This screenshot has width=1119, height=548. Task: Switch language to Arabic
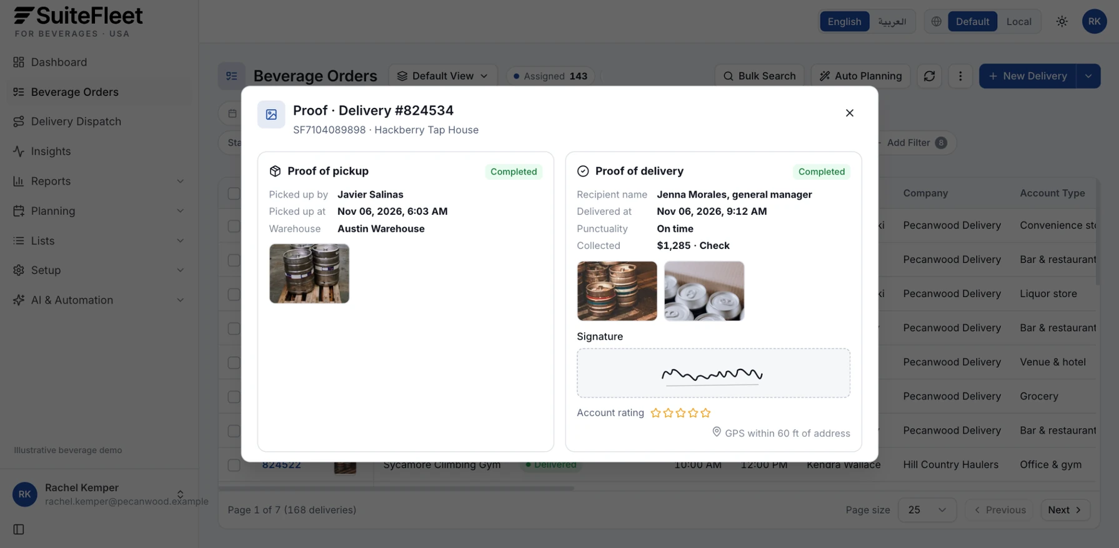(892, 21)
